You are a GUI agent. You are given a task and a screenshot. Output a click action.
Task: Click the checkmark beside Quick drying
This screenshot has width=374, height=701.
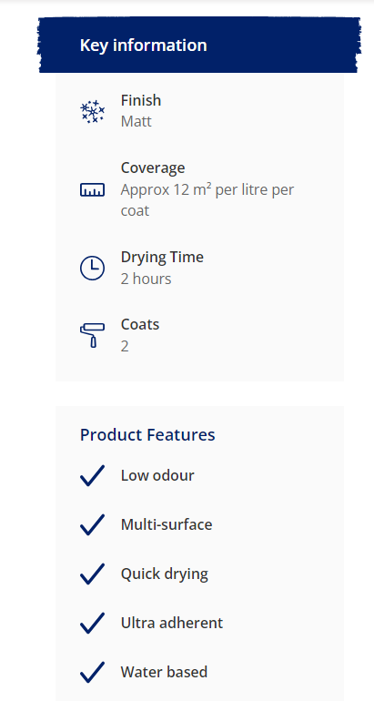93,574
